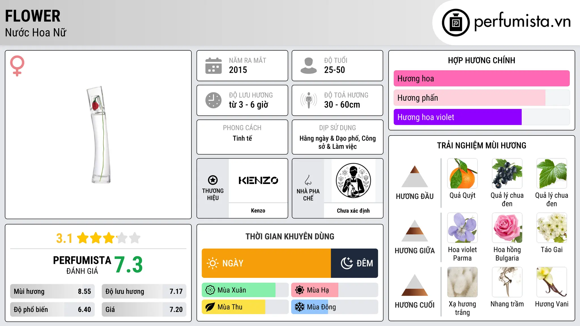Click the Hợp hương chính heading
Viewport: 580px width, 326px height.
[481, 60]
